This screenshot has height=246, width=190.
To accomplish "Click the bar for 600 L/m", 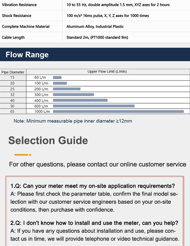I will click(94, 106).
